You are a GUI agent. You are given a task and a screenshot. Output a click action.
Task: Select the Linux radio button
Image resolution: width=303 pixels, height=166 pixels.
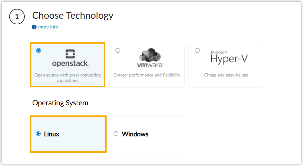tap(38, 134)
